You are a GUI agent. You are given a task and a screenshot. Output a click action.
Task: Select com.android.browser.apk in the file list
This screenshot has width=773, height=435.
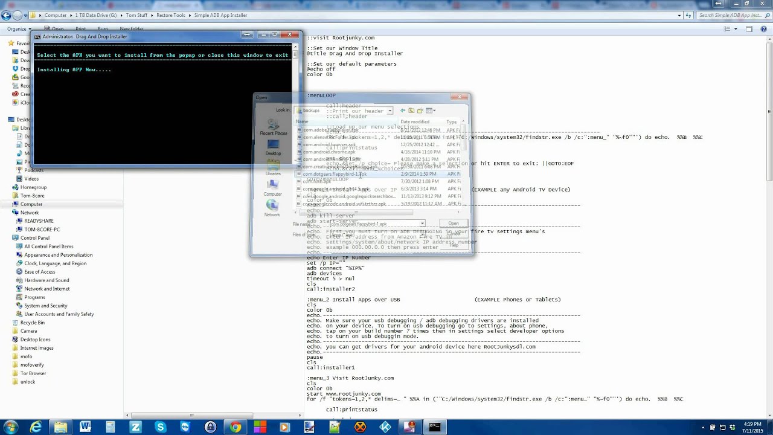tap(329, 145)
